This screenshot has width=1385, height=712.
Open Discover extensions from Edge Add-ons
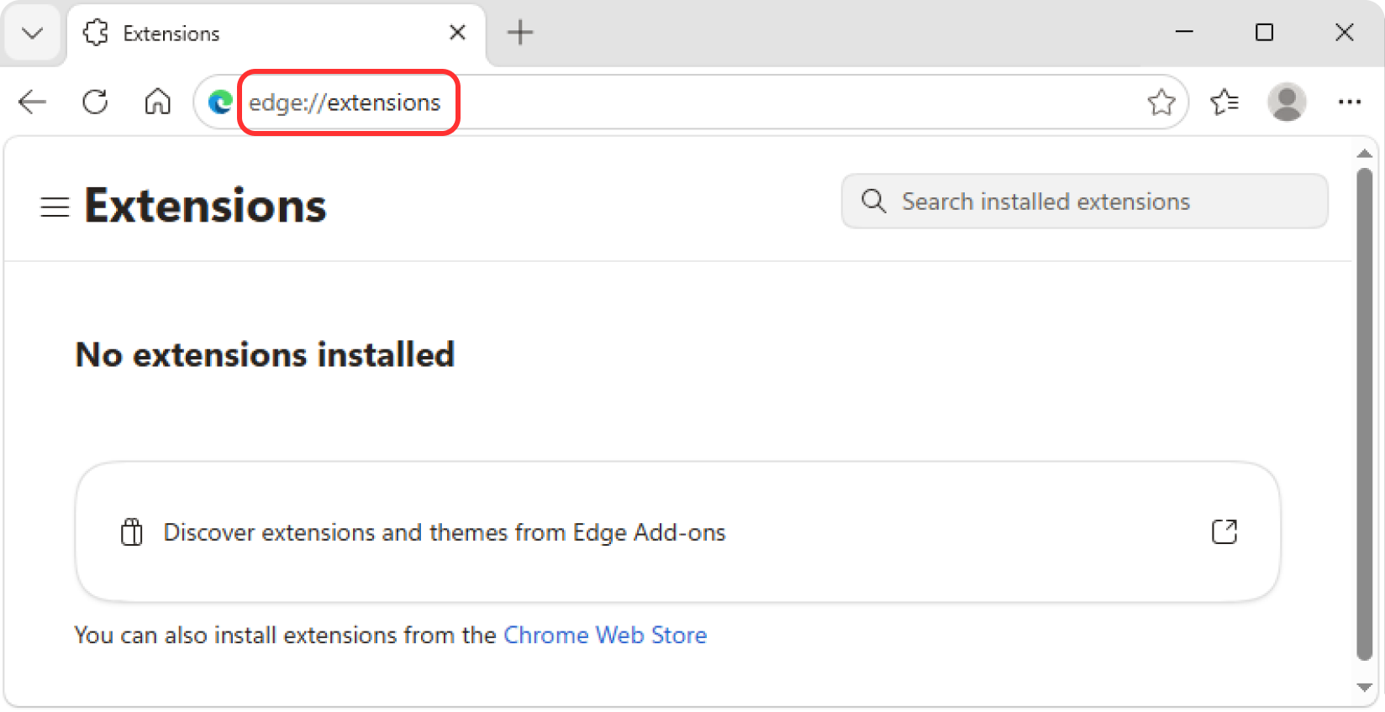point(677,532)
